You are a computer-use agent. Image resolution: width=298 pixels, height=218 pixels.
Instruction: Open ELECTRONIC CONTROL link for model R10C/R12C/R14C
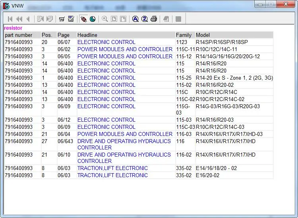pos(106,92)
